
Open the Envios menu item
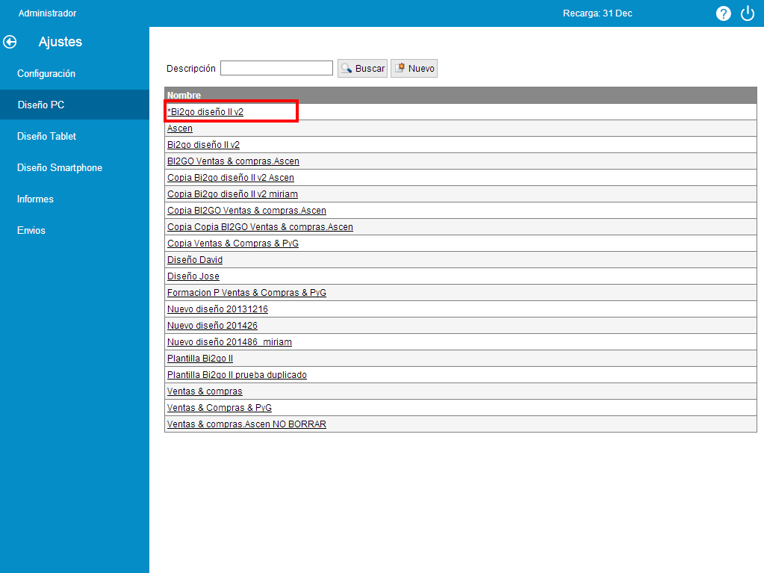point(31,231)
